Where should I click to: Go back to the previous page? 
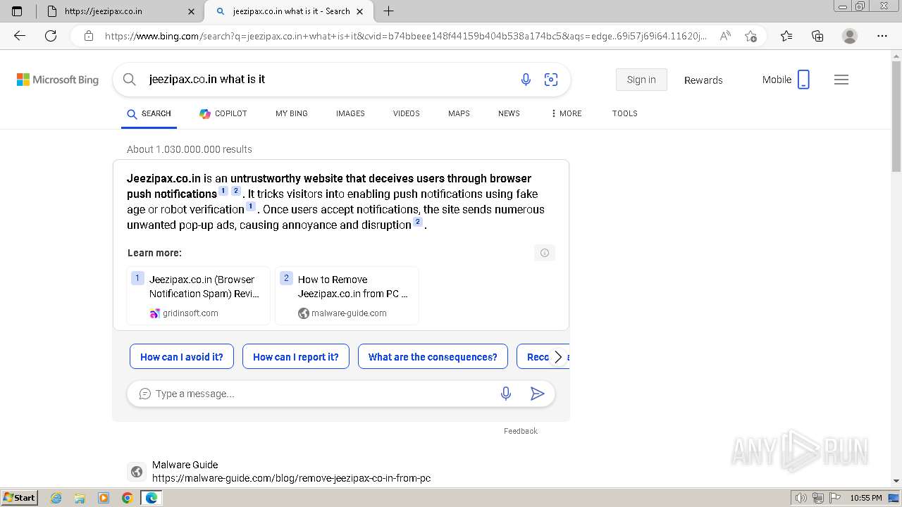[x=20, y=36]
